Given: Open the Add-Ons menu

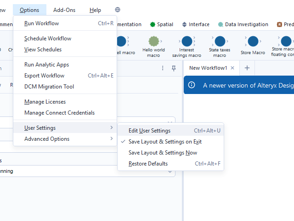Looking at the screenshot, I should point(64,10).
